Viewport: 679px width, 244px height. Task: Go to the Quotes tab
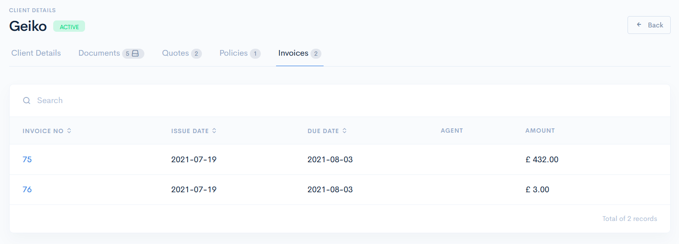[x=175, y=53]
